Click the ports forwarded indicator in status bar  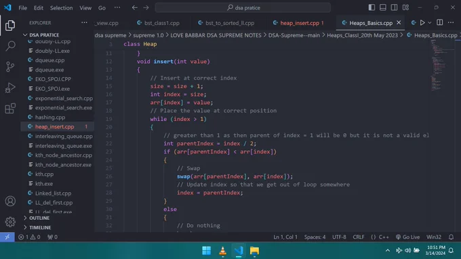[x=52, y=237]
